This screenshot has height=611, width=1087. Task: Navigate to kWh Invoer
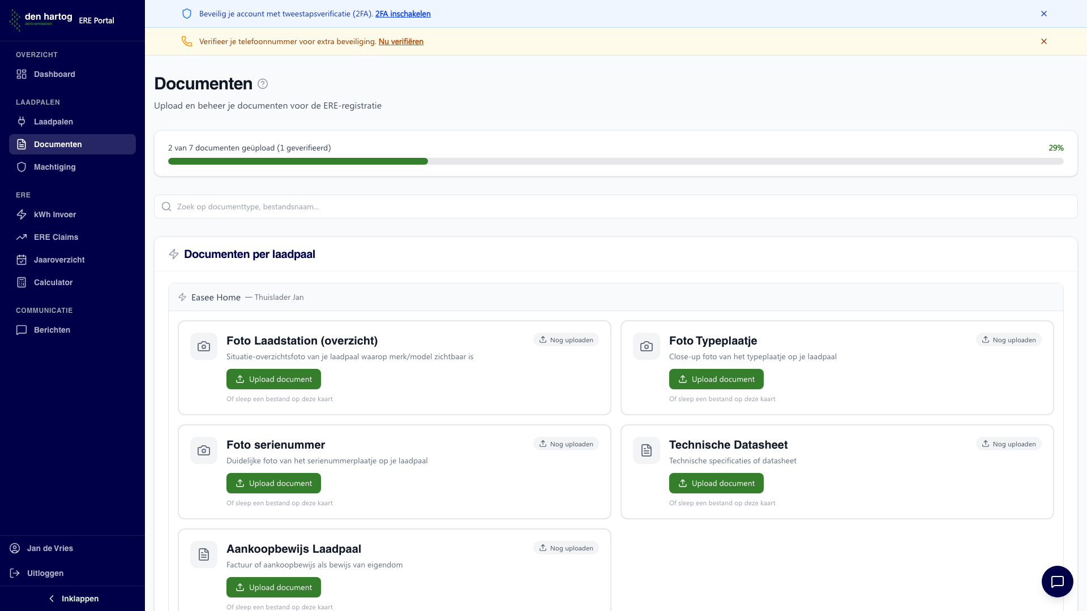[x=72, y=214]
